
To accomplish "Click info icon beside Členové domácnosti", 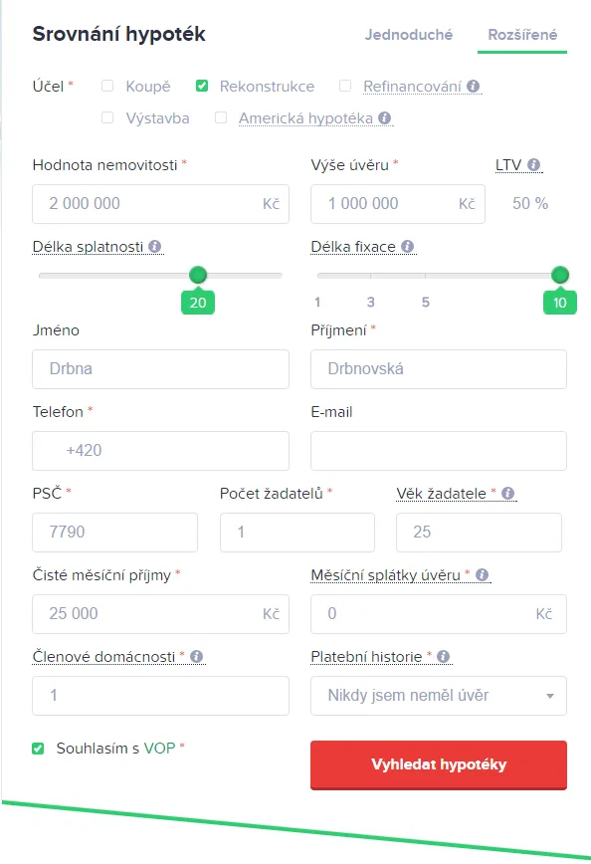I will click(x=197, y=656).
